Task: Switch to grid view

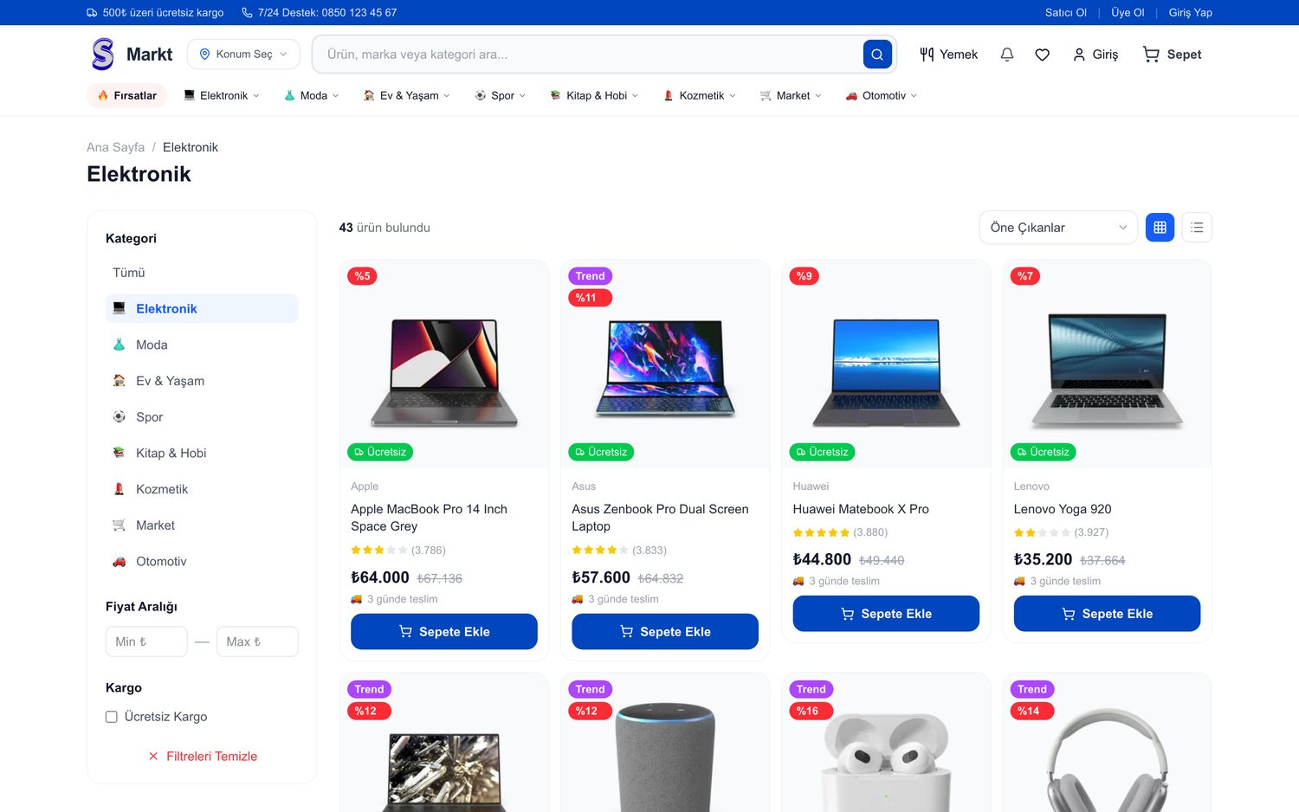Action: 1160,227
